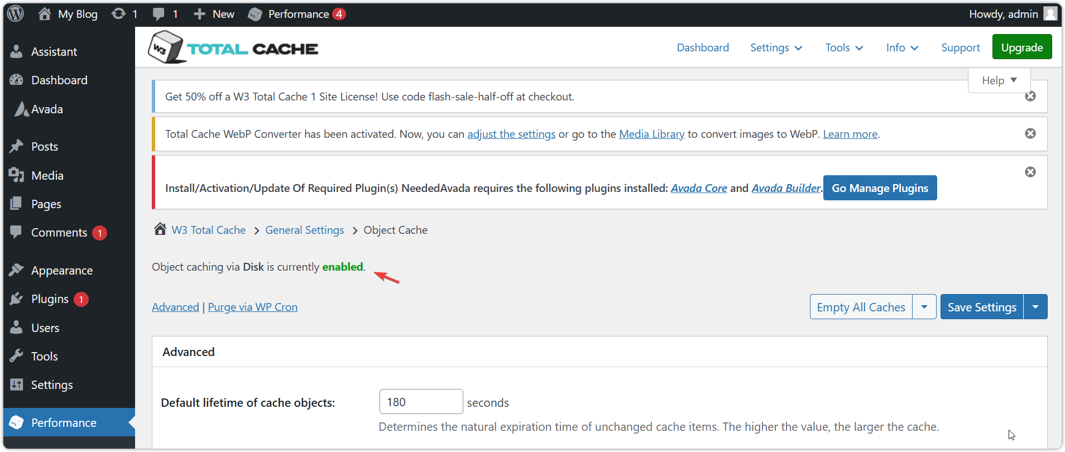
Task: Jump to the Advanced anchor link
Action: 175,307
